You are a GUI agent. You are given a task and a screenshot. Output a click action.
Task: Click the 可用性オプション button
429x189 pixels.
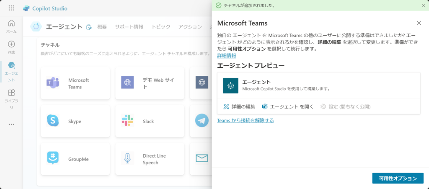pyautogui.click(x=398, y=178)
